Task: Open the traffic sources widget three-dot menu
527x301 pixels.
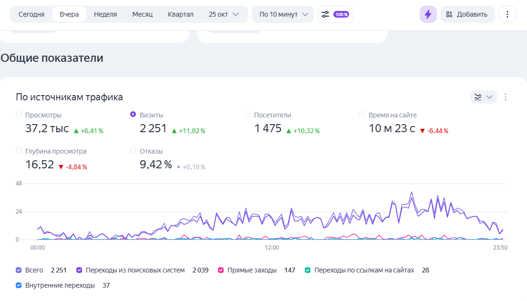Action: pyautogui.click(x=506, y=97)
